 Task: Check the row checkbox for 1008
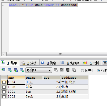[4, 87]
